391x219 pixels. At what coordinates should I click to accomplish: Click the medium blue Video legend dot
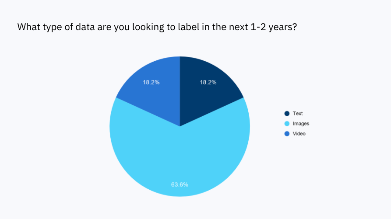click(287, 134)
